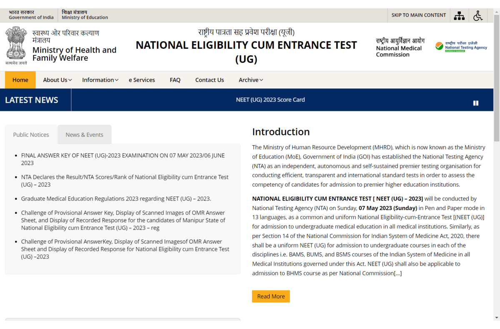The height and width of the screenshot is (329, 500).
Task: Select the Public Notices tab
Action: [31, 135]
